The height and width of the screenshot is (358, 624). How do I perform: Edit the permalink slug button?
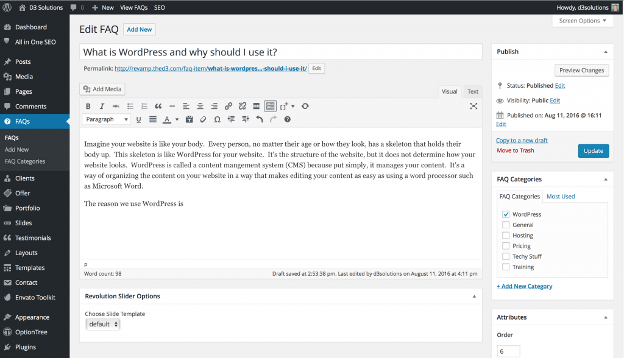coord(316,68)
